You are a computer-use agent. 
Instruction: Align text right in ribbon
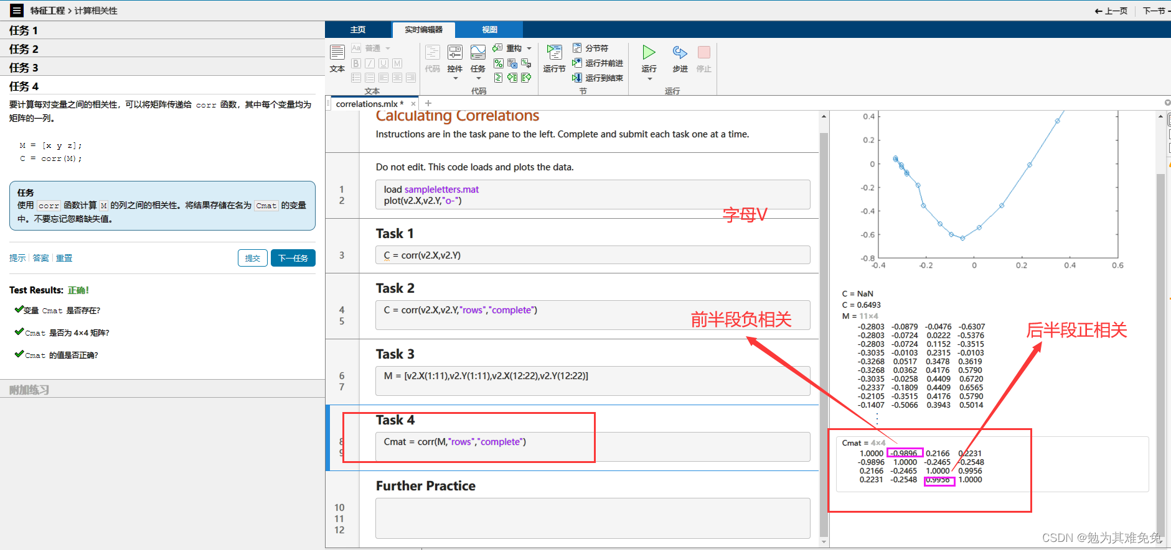click(411, 78)
